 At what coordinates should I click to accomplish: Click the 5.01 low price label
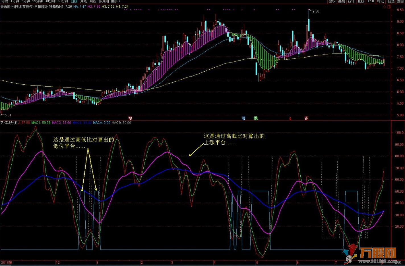pyautogui.click(x=8, y=115)
